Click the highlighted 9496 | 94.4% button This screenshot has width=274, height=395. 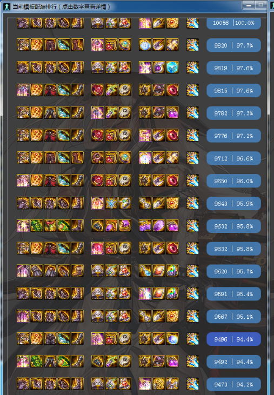click(x=233, y=339)
